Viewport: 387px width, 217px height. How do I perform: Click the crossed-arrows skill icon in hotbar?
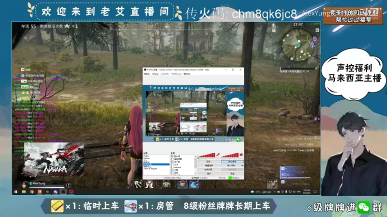(138, 184)
